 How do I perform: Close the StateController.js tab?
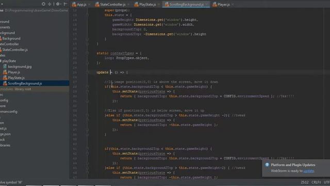pyautogui.click(x=128, y=5)
